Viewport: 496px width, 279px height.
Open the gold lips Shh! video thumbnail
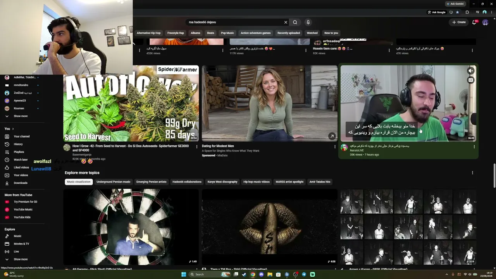[x=270, y=227]
